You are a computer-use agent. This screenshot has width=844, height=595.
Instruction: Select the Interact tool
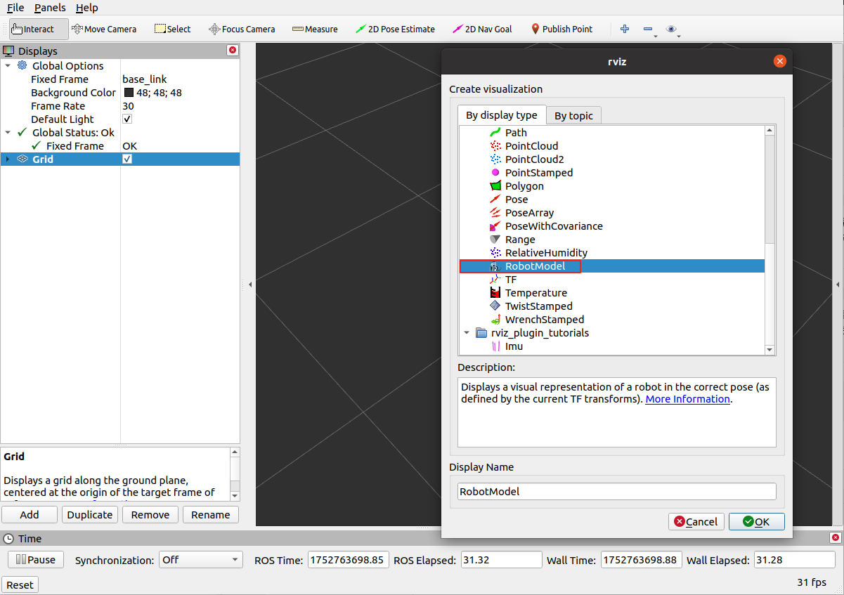[39, 29]
